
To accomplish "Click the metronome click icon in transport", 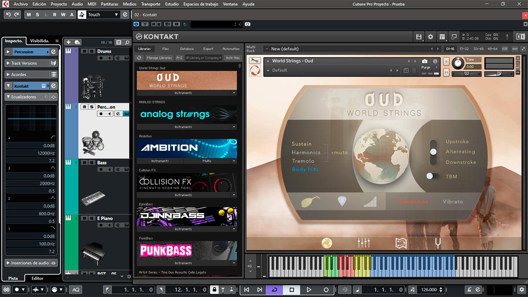I will click(x=469, y=290).
